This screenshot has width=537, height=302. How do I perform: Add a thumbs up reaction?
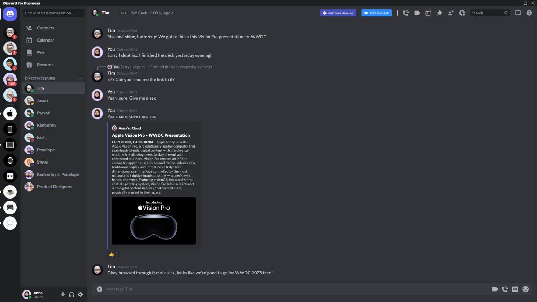click(x=114, y=254)
